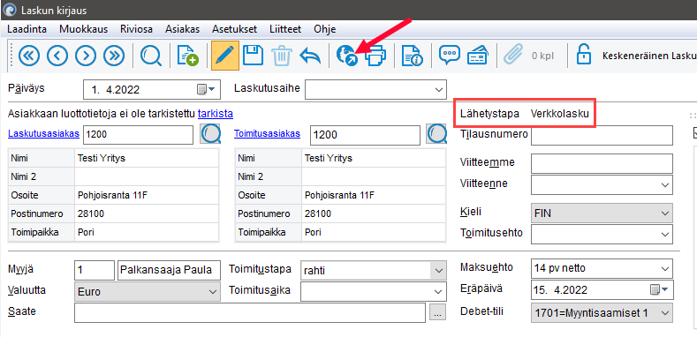Image resolution: width=697 pixels, height=337 pixels.
Task: Create new invoice document icon
Action: point(187,56)
